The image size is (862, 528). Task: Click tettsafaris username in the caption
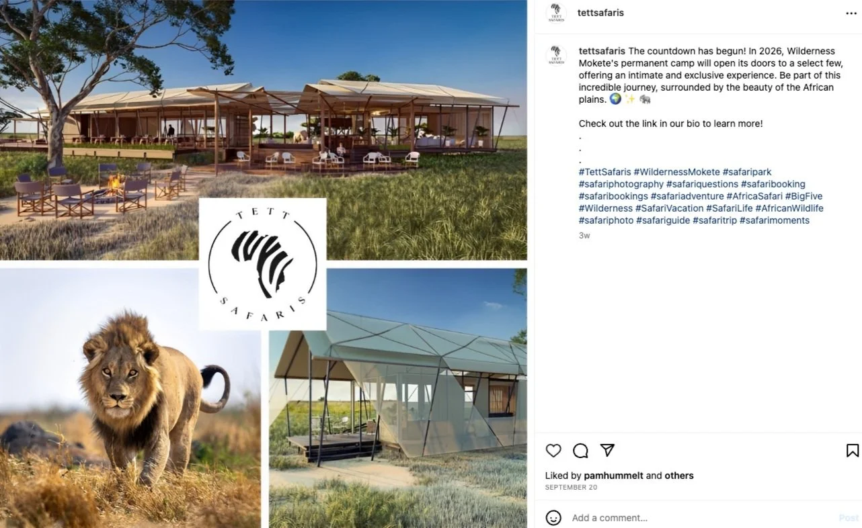[602, 51]
